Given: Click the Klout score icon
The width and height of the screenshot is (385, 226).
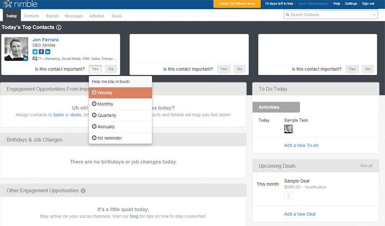Looking at the screenshot, I should pyautogui.click(x=35, y=59).
